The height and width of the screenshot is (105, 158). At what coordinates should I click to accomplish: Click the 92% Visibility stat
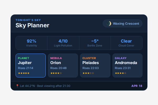click(32, 43)
